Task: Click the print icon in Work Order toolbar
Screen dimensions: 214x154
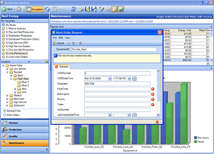Action: (68, 43)
